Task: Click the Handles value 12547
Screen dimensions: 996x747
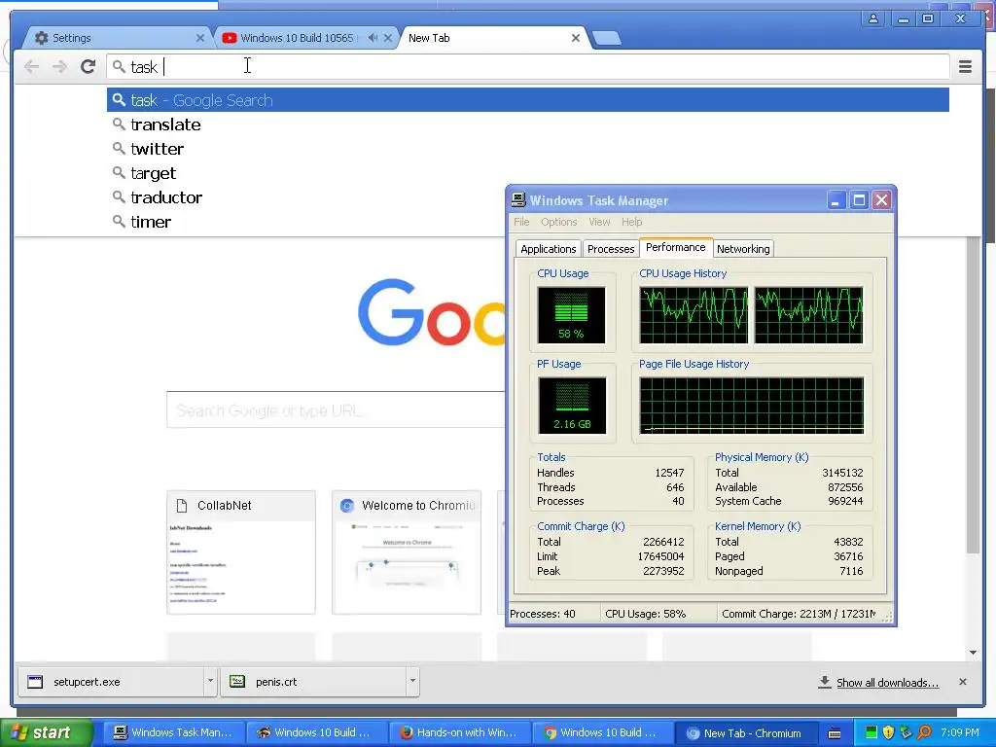Action: (x=669, y=473)
